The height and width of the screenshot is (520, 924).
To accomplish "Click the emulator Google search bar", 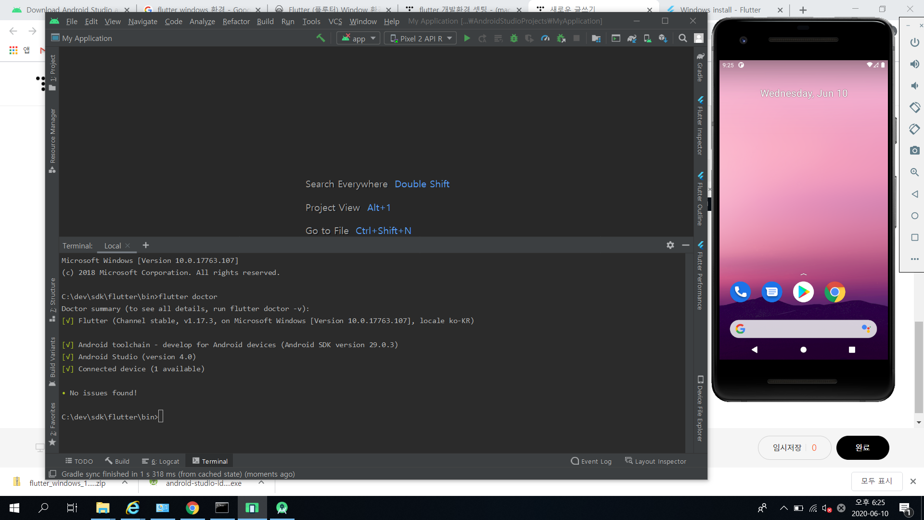I will point(803,329).
